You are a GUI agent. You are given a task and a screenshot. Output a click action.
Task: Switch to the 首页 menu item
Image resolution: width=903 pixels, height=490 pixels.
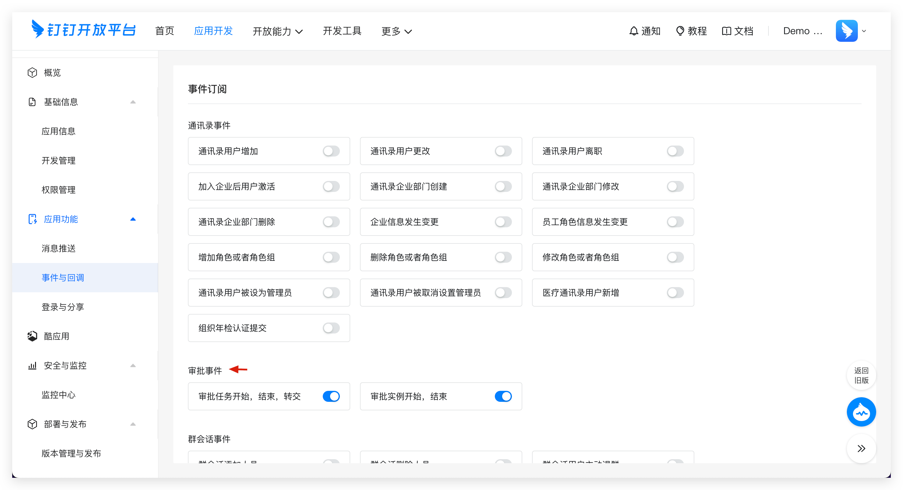click(164, 31)
